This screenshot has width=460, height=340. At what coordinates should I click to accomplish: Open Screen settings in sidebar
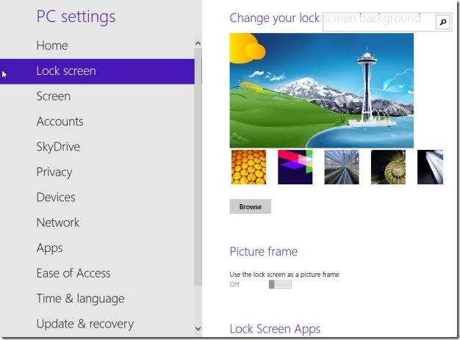[x=54, y=96]
